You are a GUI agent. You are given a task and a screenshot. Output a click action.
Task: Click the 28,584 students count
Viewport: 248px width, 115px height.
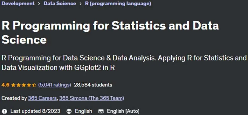[x=93, y=85]
